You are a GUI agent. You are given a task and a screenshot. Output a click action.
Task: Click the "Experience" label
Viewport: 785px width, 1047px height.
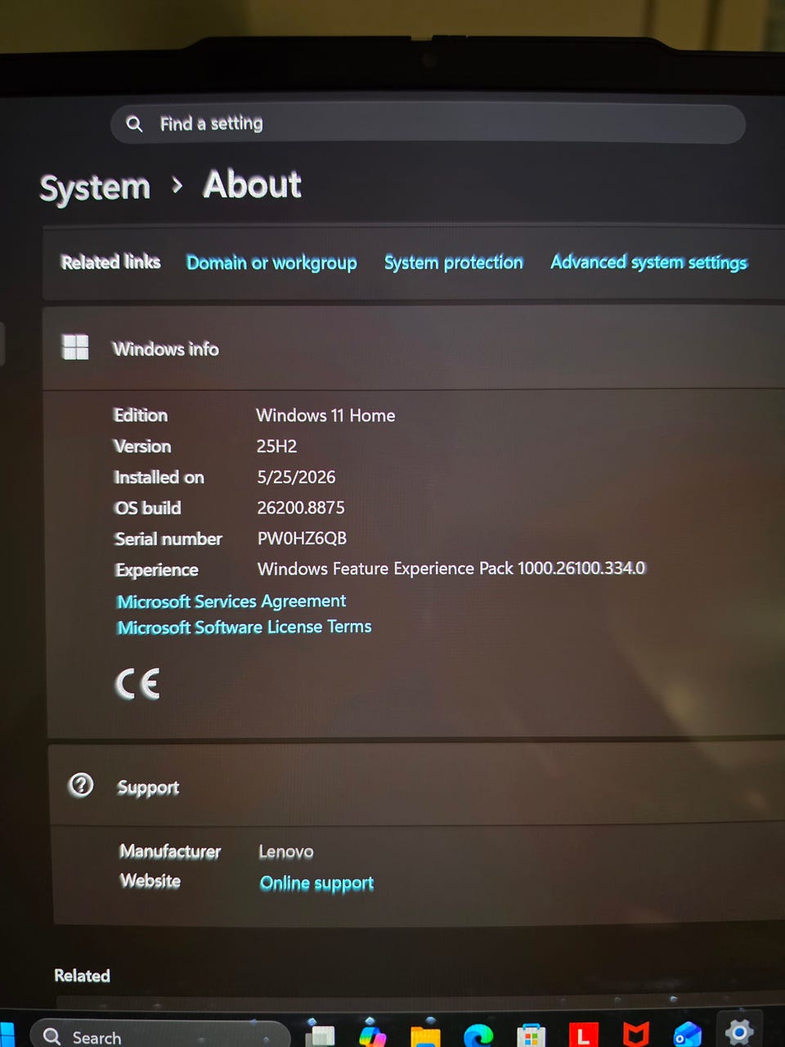coord(157,570)
